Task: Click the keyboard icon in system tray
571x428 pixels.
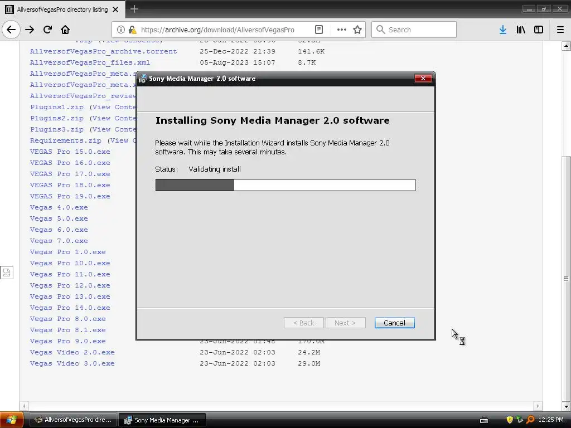Action: (x=484, y=420)
